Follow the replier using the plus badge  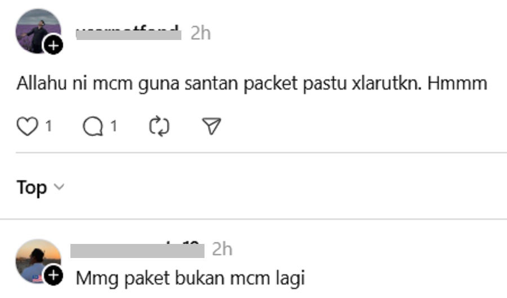tap(54, 275)
